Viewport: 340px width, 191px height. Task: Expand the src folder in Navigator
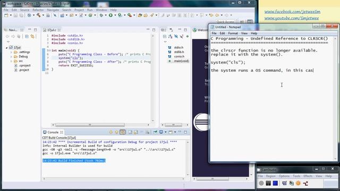click(11, 61)
